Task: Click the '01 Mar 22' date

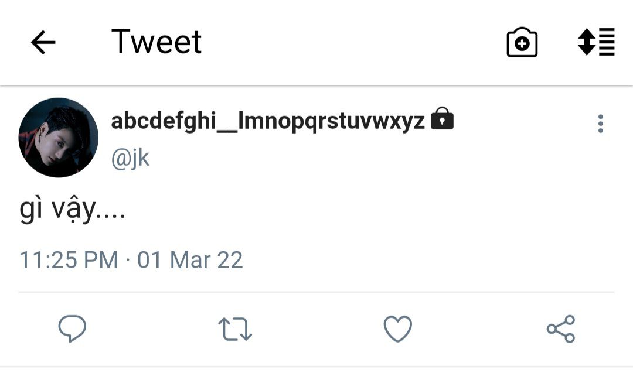Action: (190, 260)
